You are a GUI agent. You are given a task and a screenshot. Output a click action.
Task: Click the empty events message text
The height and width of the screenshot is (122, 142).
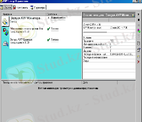(68, 88)
